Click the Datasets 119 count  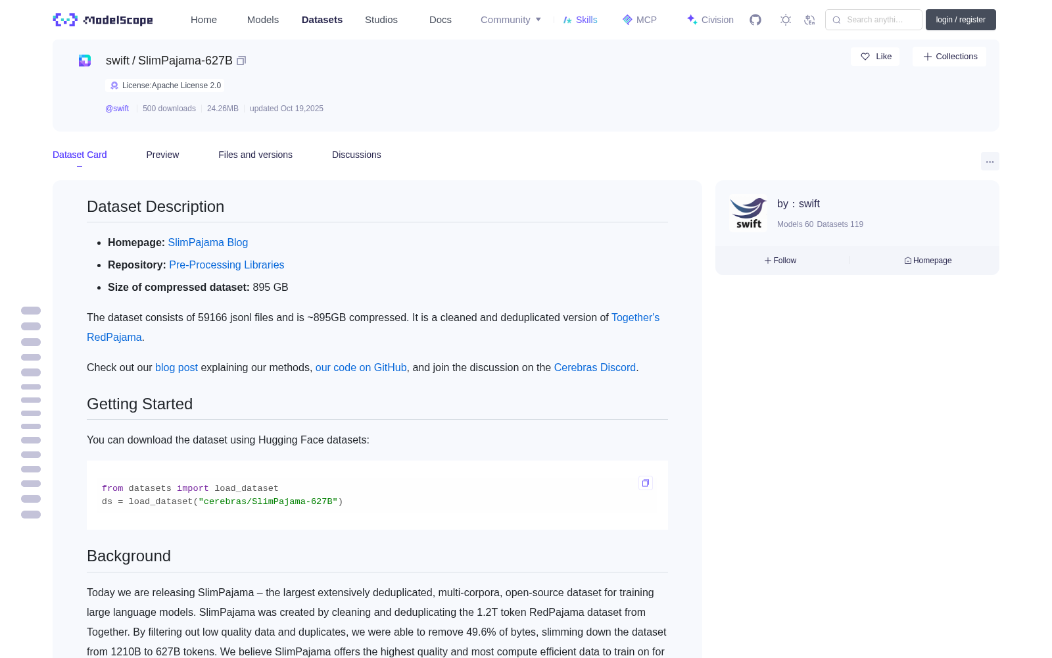coord(840,224)
